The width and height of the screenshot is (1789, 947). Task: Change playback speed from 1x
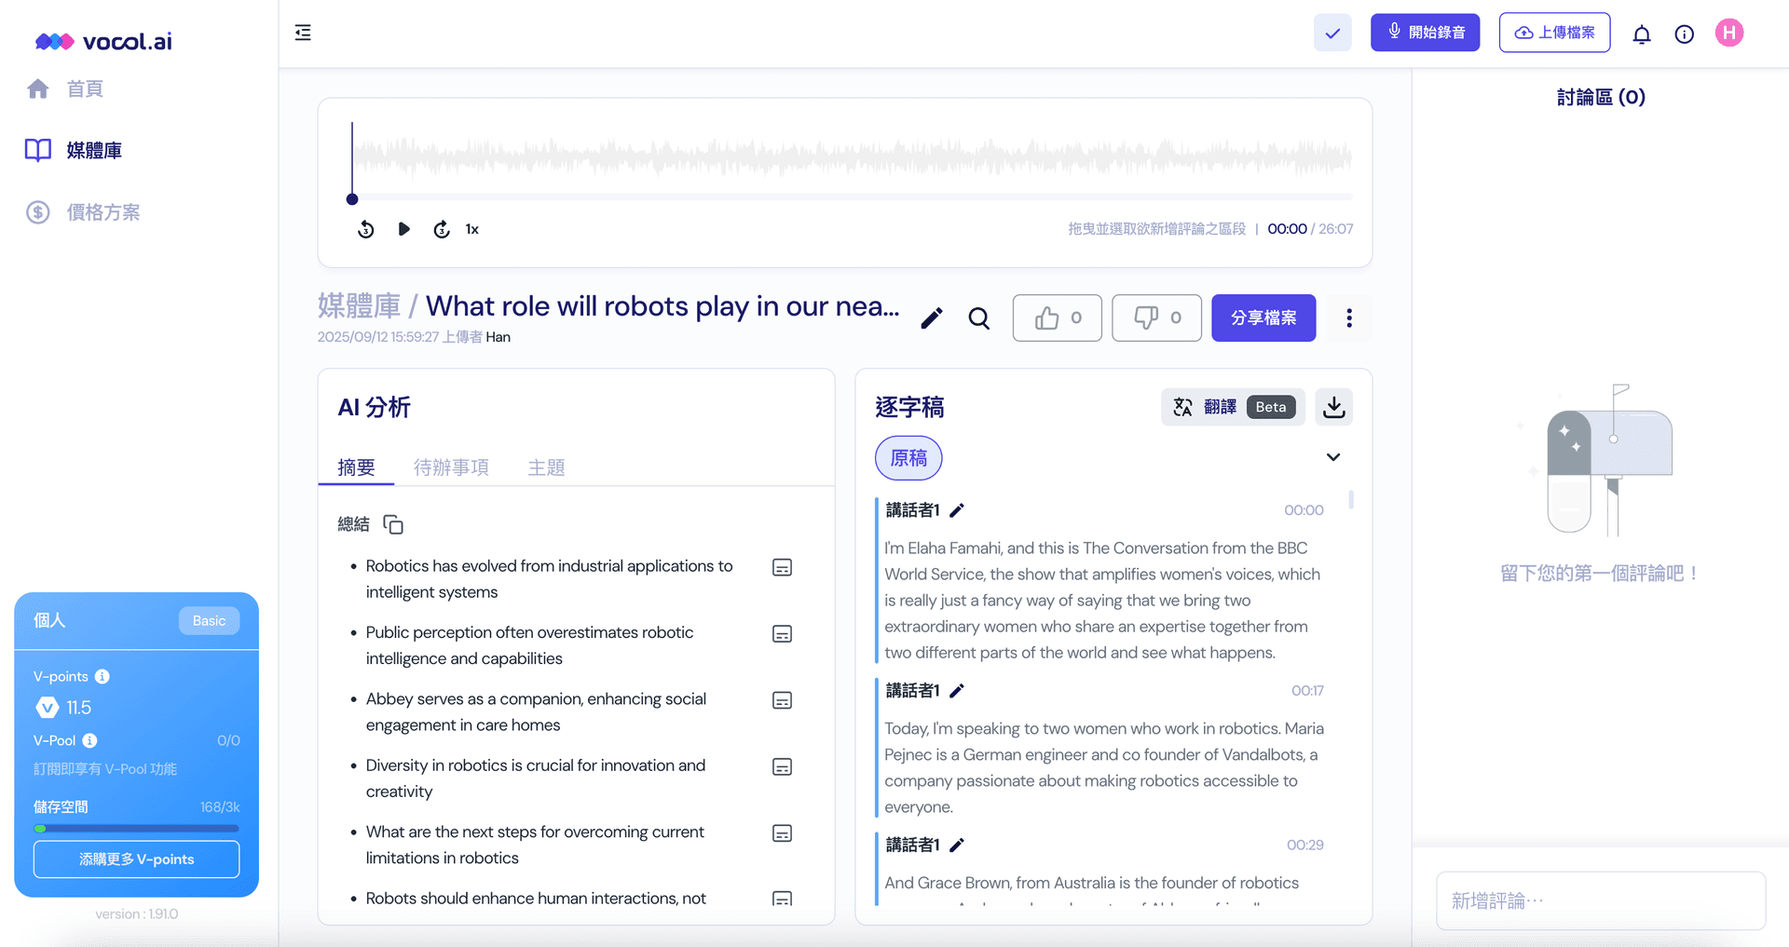click(471, 229)
